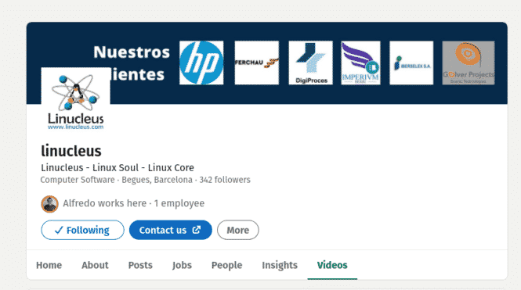This screenshot has width=521, height=290.
Task: Switch to the Home tab
Action: pos(49,265)
